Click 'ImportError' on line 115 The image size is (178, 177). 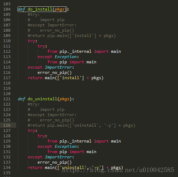tap(58, 67)
